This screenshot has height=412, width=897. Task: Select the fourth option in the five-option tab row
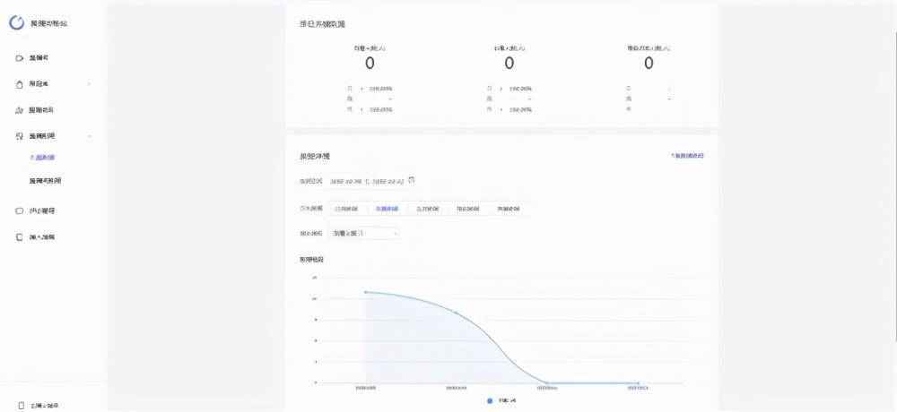click(x=468, y=210)
